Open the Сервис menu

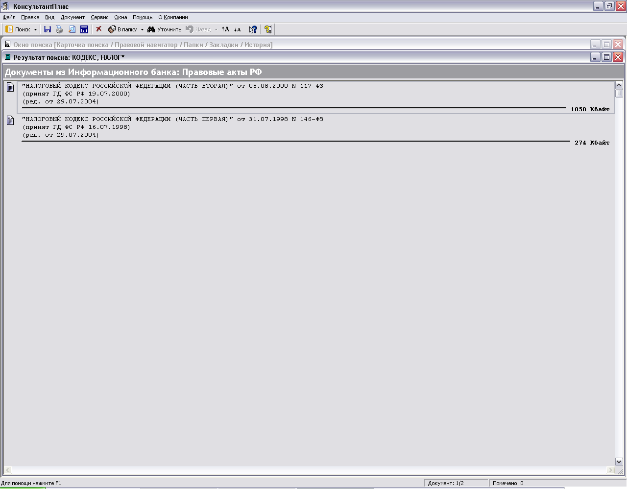pos(99,17)
